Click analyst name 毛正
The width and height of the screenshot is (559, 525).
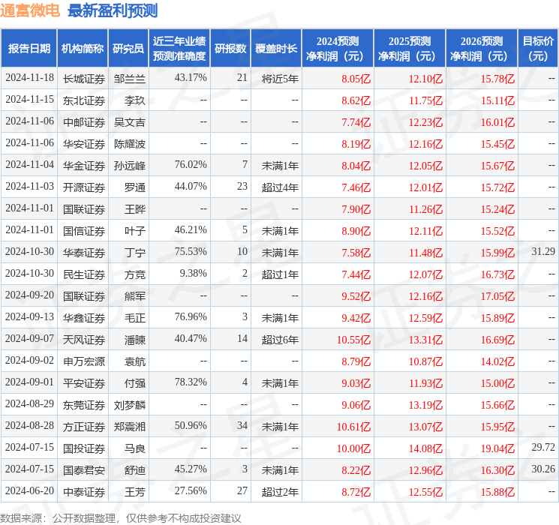tap(135, 318)
